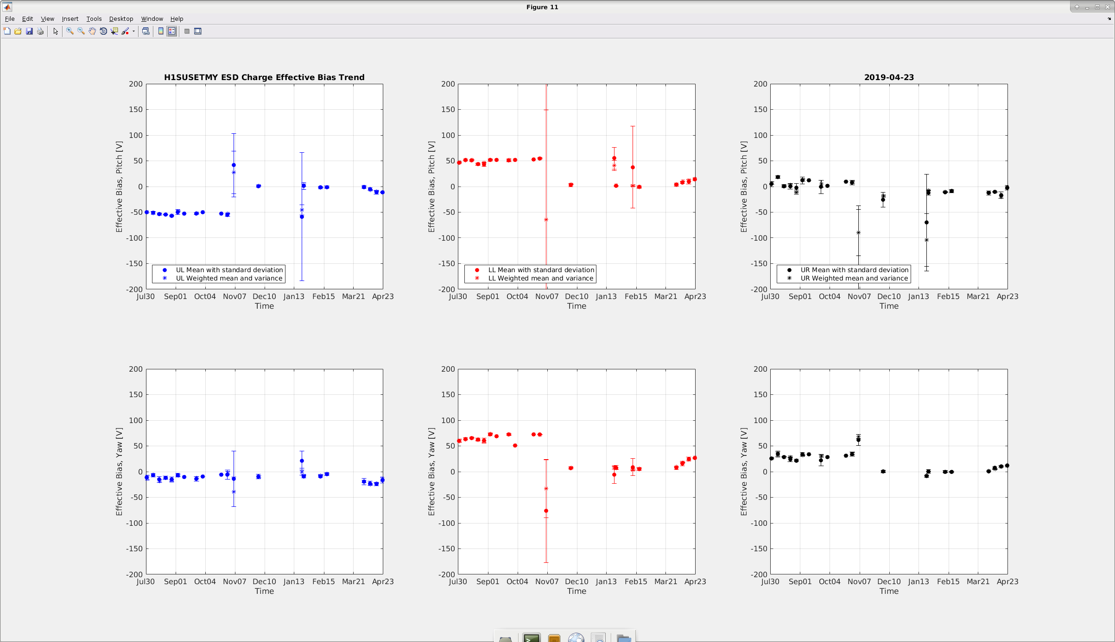Select the Zoom In tool
The height and width of the screenshot is (642, 1115).
click(70, 31)
